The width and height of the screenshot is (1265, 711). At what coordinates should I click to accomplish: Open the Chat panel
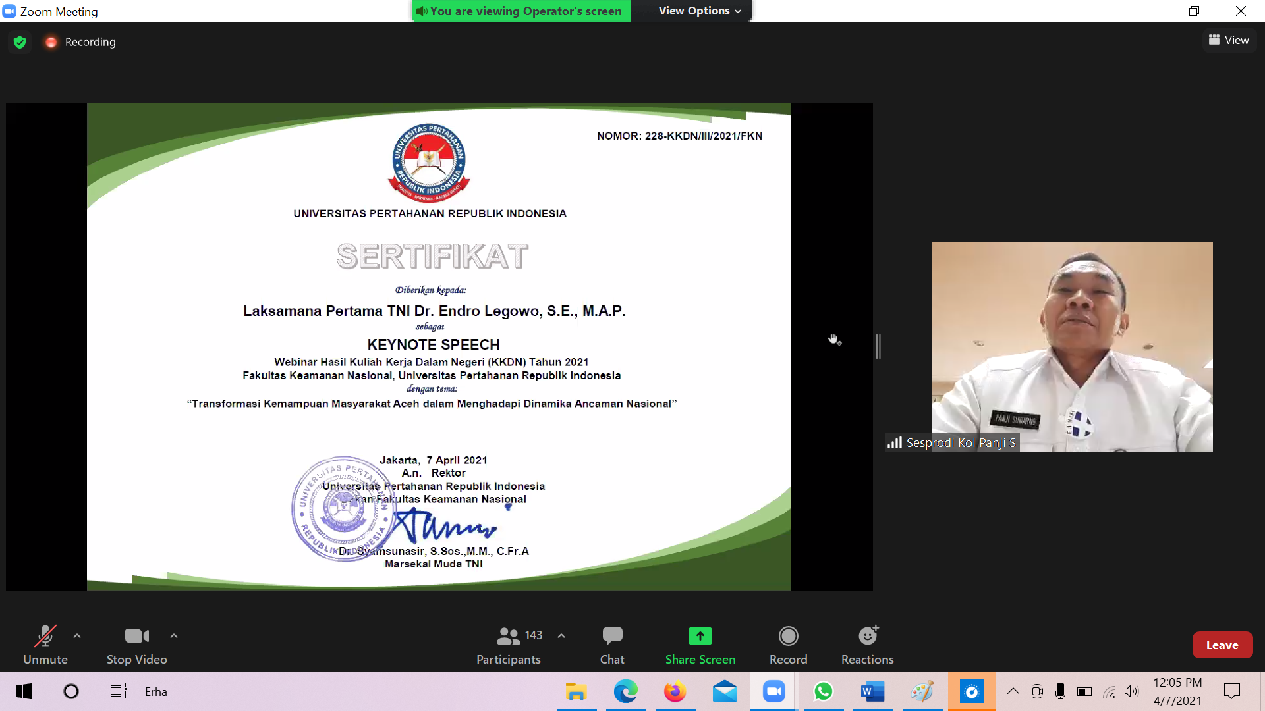[x=612, y=645]
